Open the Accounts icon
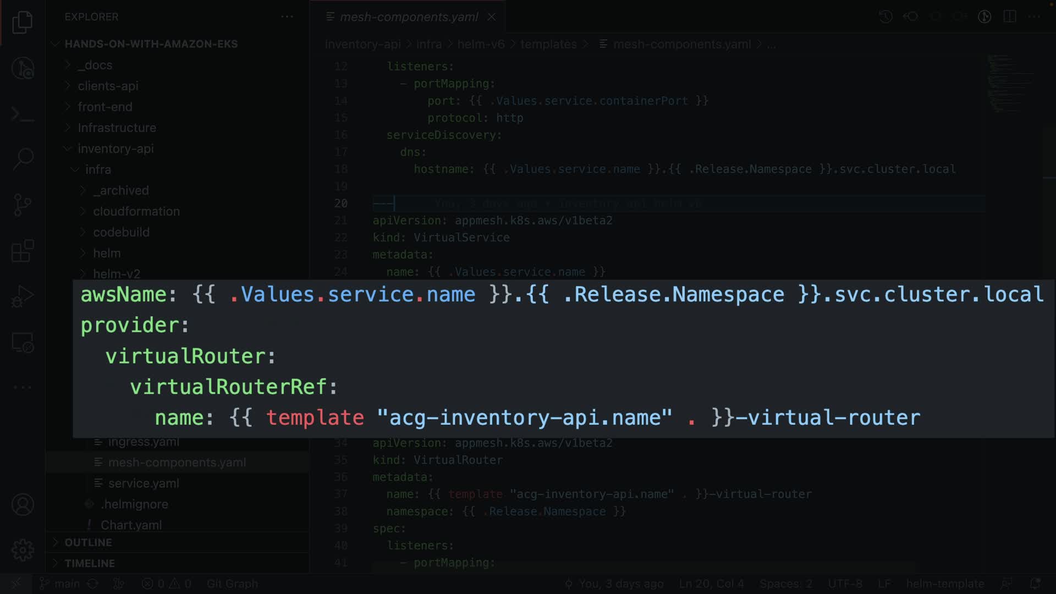The image size is (1056, 594). coord(23,504)
